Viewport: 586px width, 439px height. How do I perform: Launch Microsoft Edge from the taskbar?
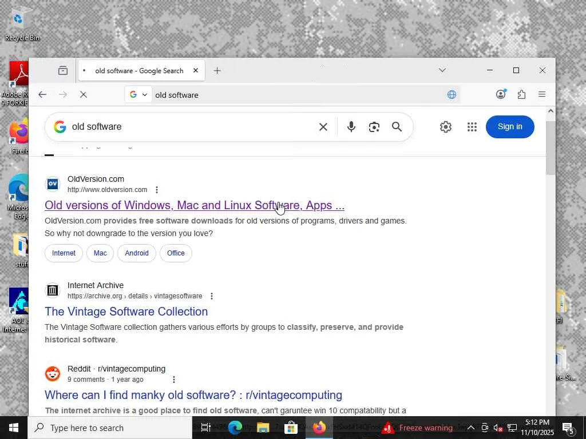click(x=235, y=428)
